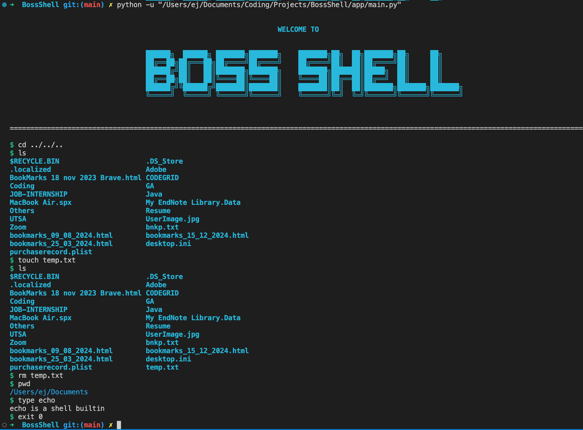
Task: Click desktop.ini in the first ls output
Action: coord(168,243)
